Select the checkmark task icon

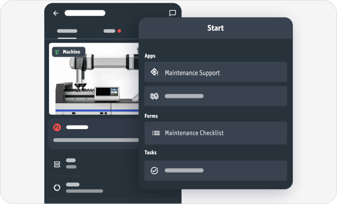[154, 170]
